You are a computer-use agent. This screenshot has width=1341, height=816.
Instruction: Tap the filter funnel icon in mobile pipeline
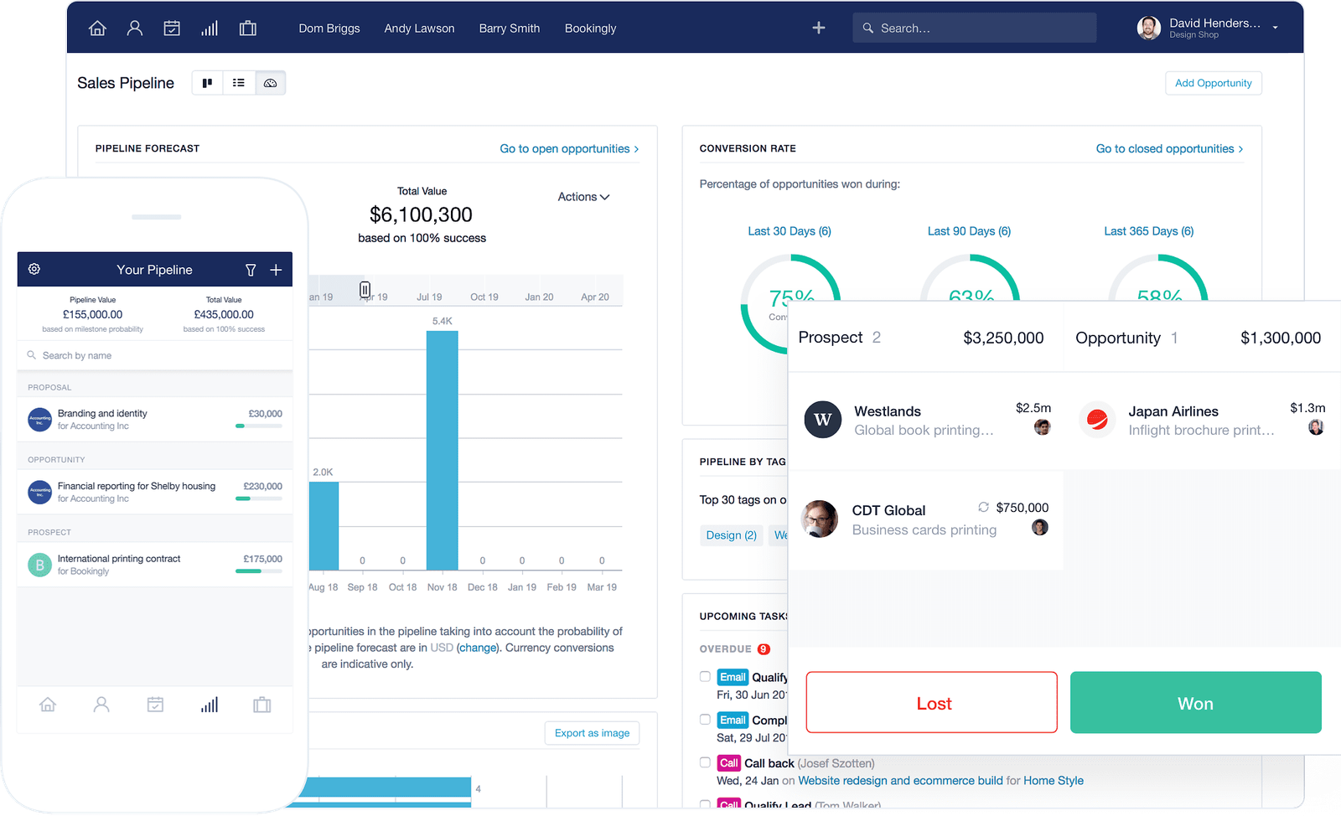pyautogui.click(x=251, y=270)
